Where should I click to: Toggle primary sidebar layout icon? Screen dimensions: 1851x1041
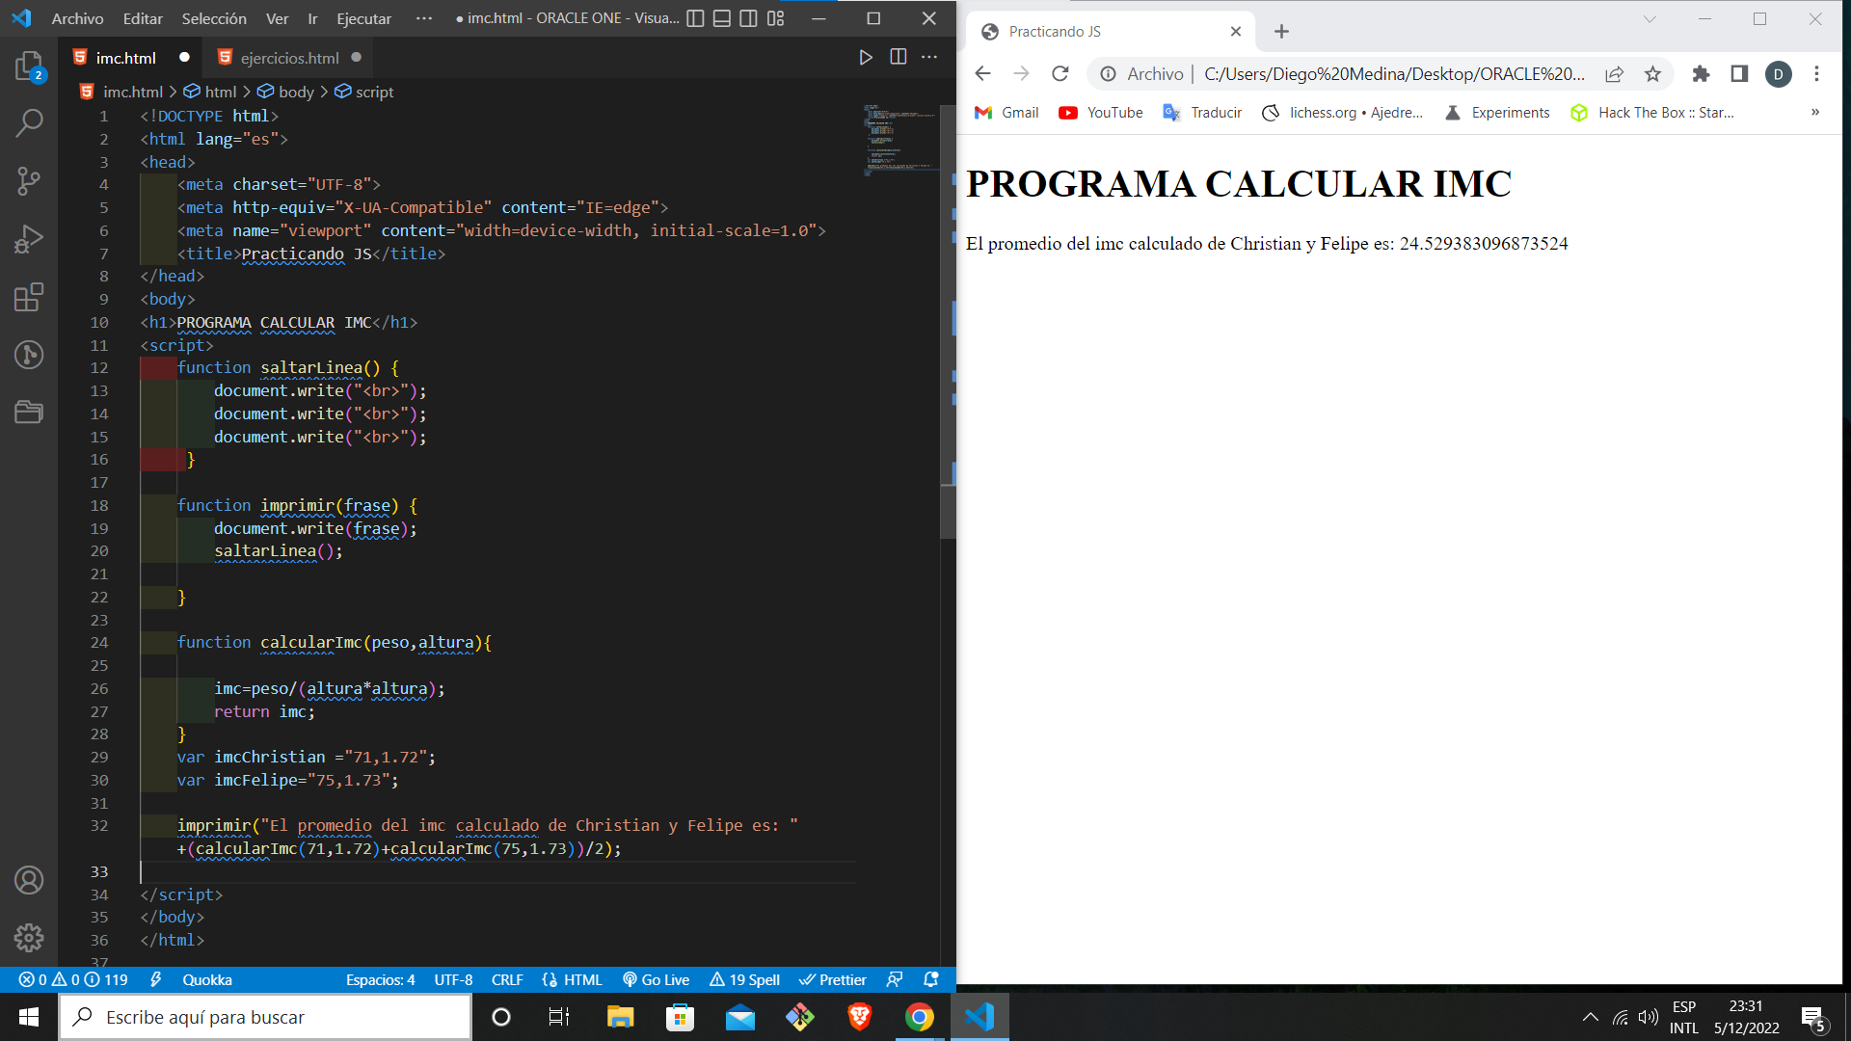coord(695,18)
